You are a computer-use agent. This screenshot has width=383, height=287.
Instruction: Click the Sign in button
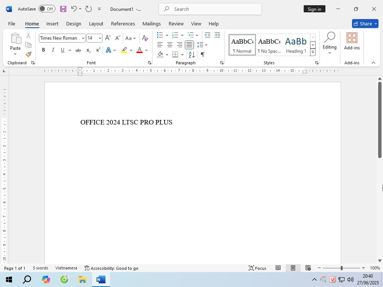(314, 9)
